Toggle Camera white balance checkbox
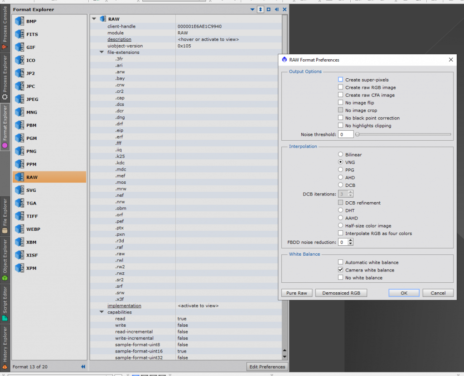This screenshot has height=376, width=464. coord(341,270)
